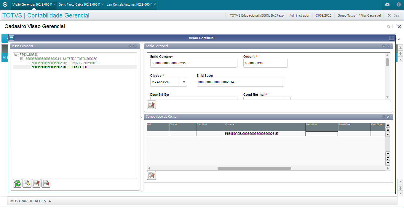
Task: Click the TOTVS logo icon
Action: (5, 4)
